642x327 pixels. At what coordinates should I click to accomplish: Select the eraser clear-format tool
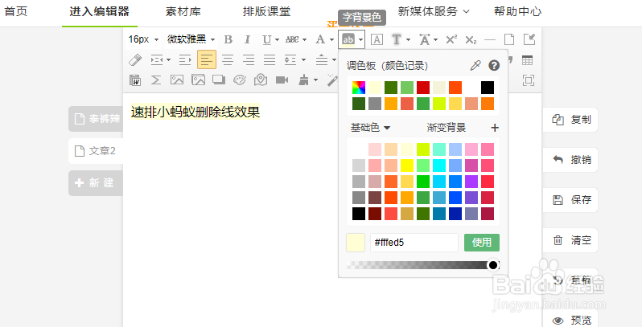pyautogui.click(x=135, y=60)
